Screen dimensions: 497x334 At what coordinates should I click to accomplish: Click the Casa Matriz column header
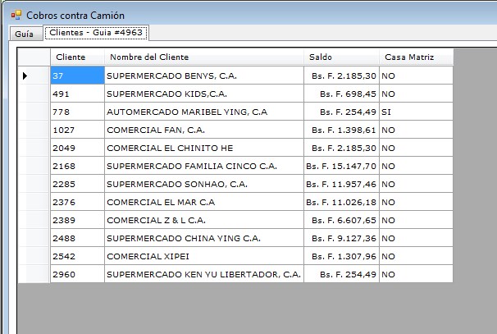click(416, 57)
